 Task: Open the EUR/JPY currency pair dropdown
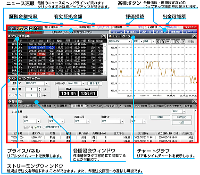46,83
